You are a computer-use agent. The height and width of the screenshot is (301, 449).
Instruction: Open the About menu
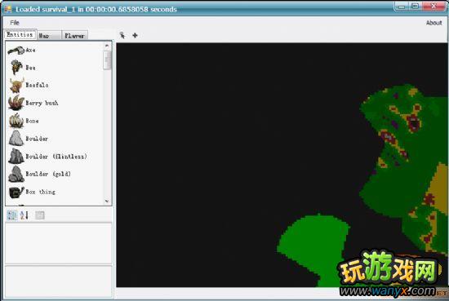[433, 23]
